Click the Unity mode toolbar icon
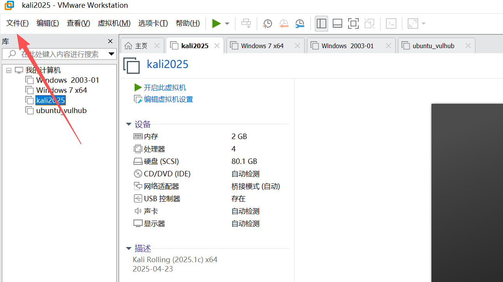Screen dimensions: 503x282 (369, 23)
